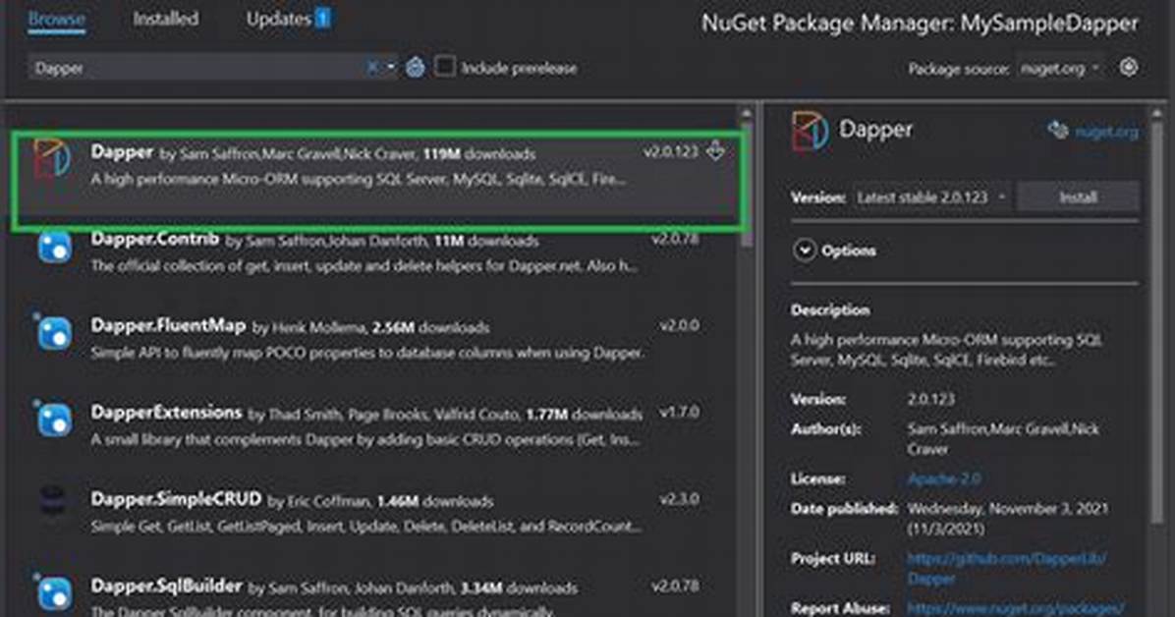Open the Version dropdown showing Latest stable 2.0.123

click(x=932, y=197)
